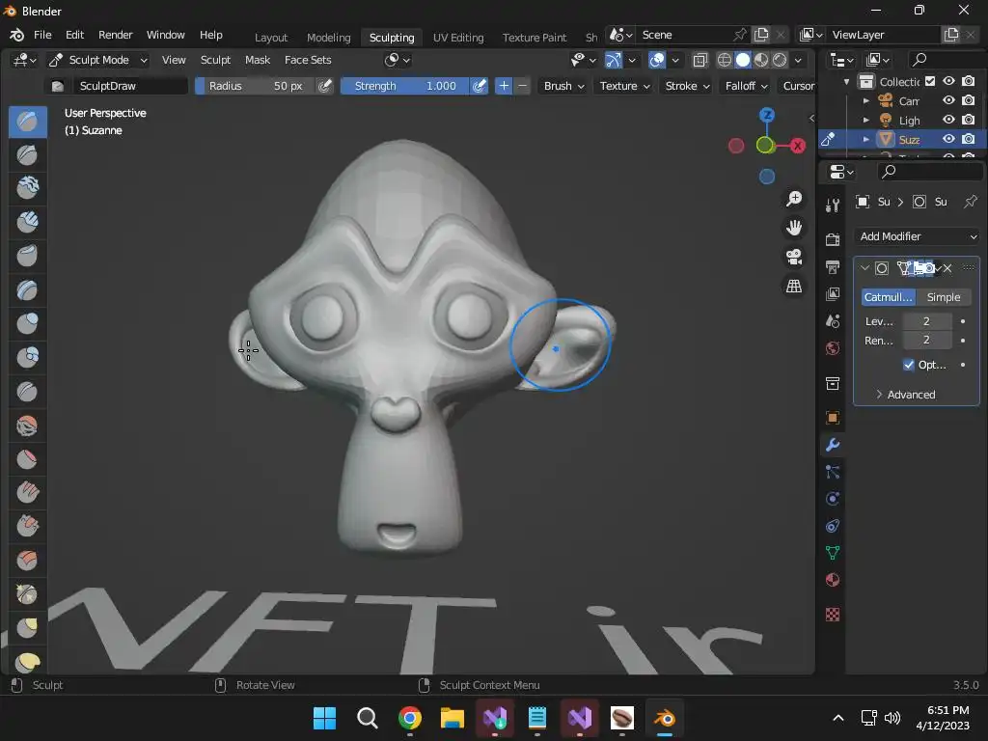The width and height of the screenshot is (988, 741).
Task: Toggle viewport overlays button
Action: (x=656, y=60)
